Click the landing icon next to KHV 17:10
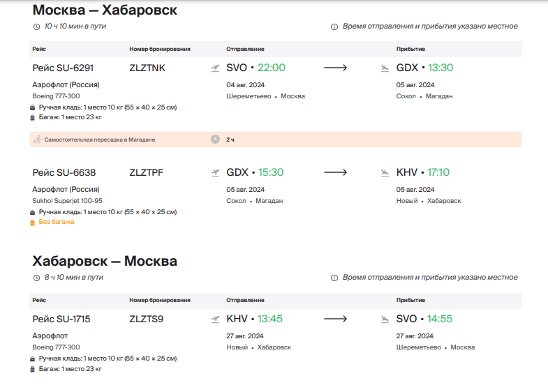 (385, 173)
